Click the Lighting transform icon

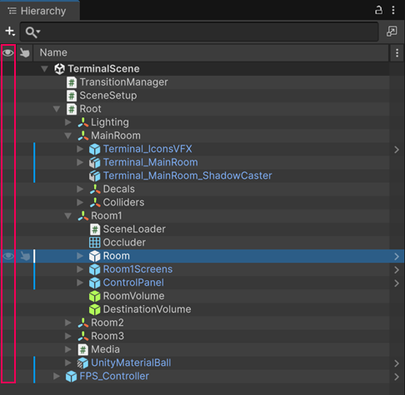83,122
